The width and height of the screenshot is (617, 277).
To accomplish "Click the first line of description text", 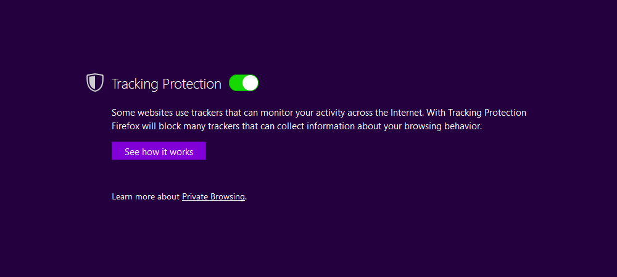I will tap(319, 113).
